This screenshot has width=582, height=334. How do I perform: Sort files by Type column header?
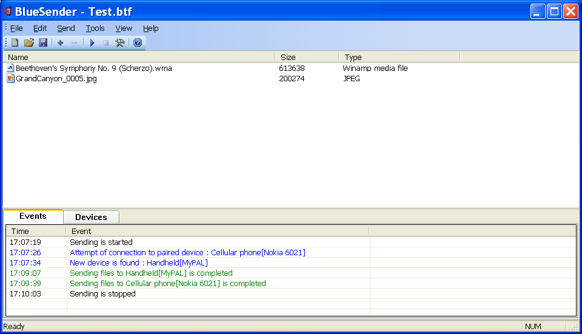coord(400,57)
